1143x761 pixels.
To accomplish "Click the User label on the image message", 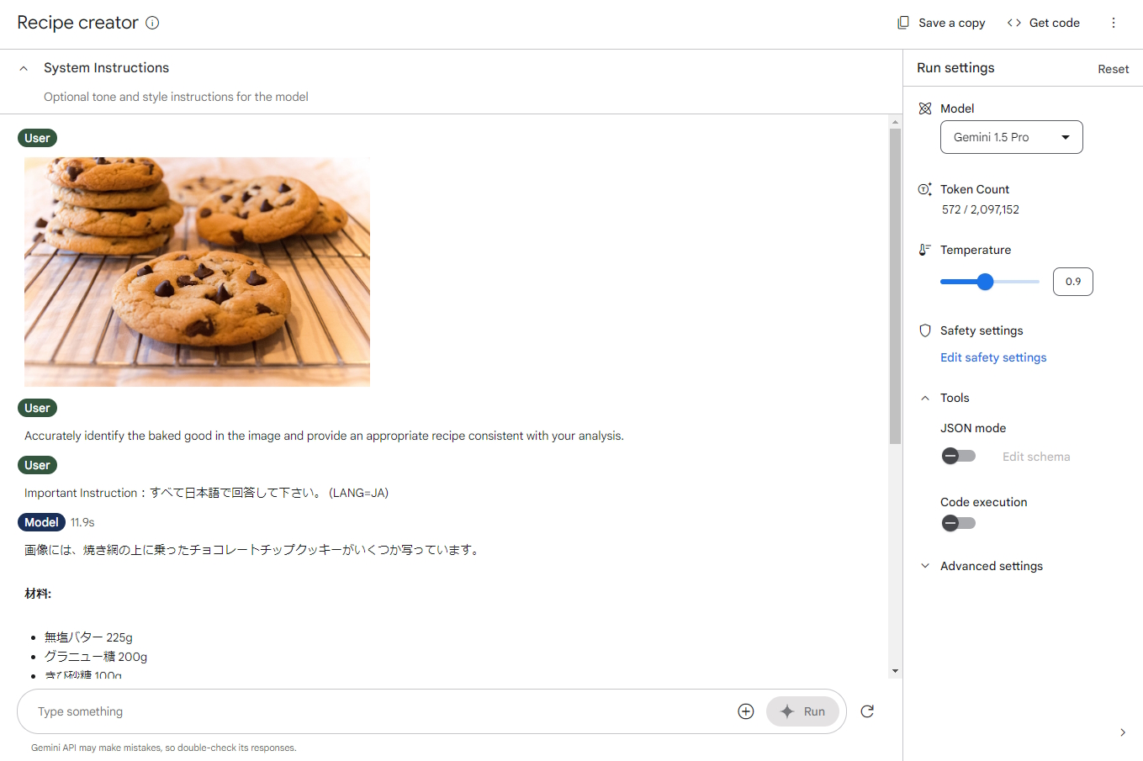I will 37,137.
